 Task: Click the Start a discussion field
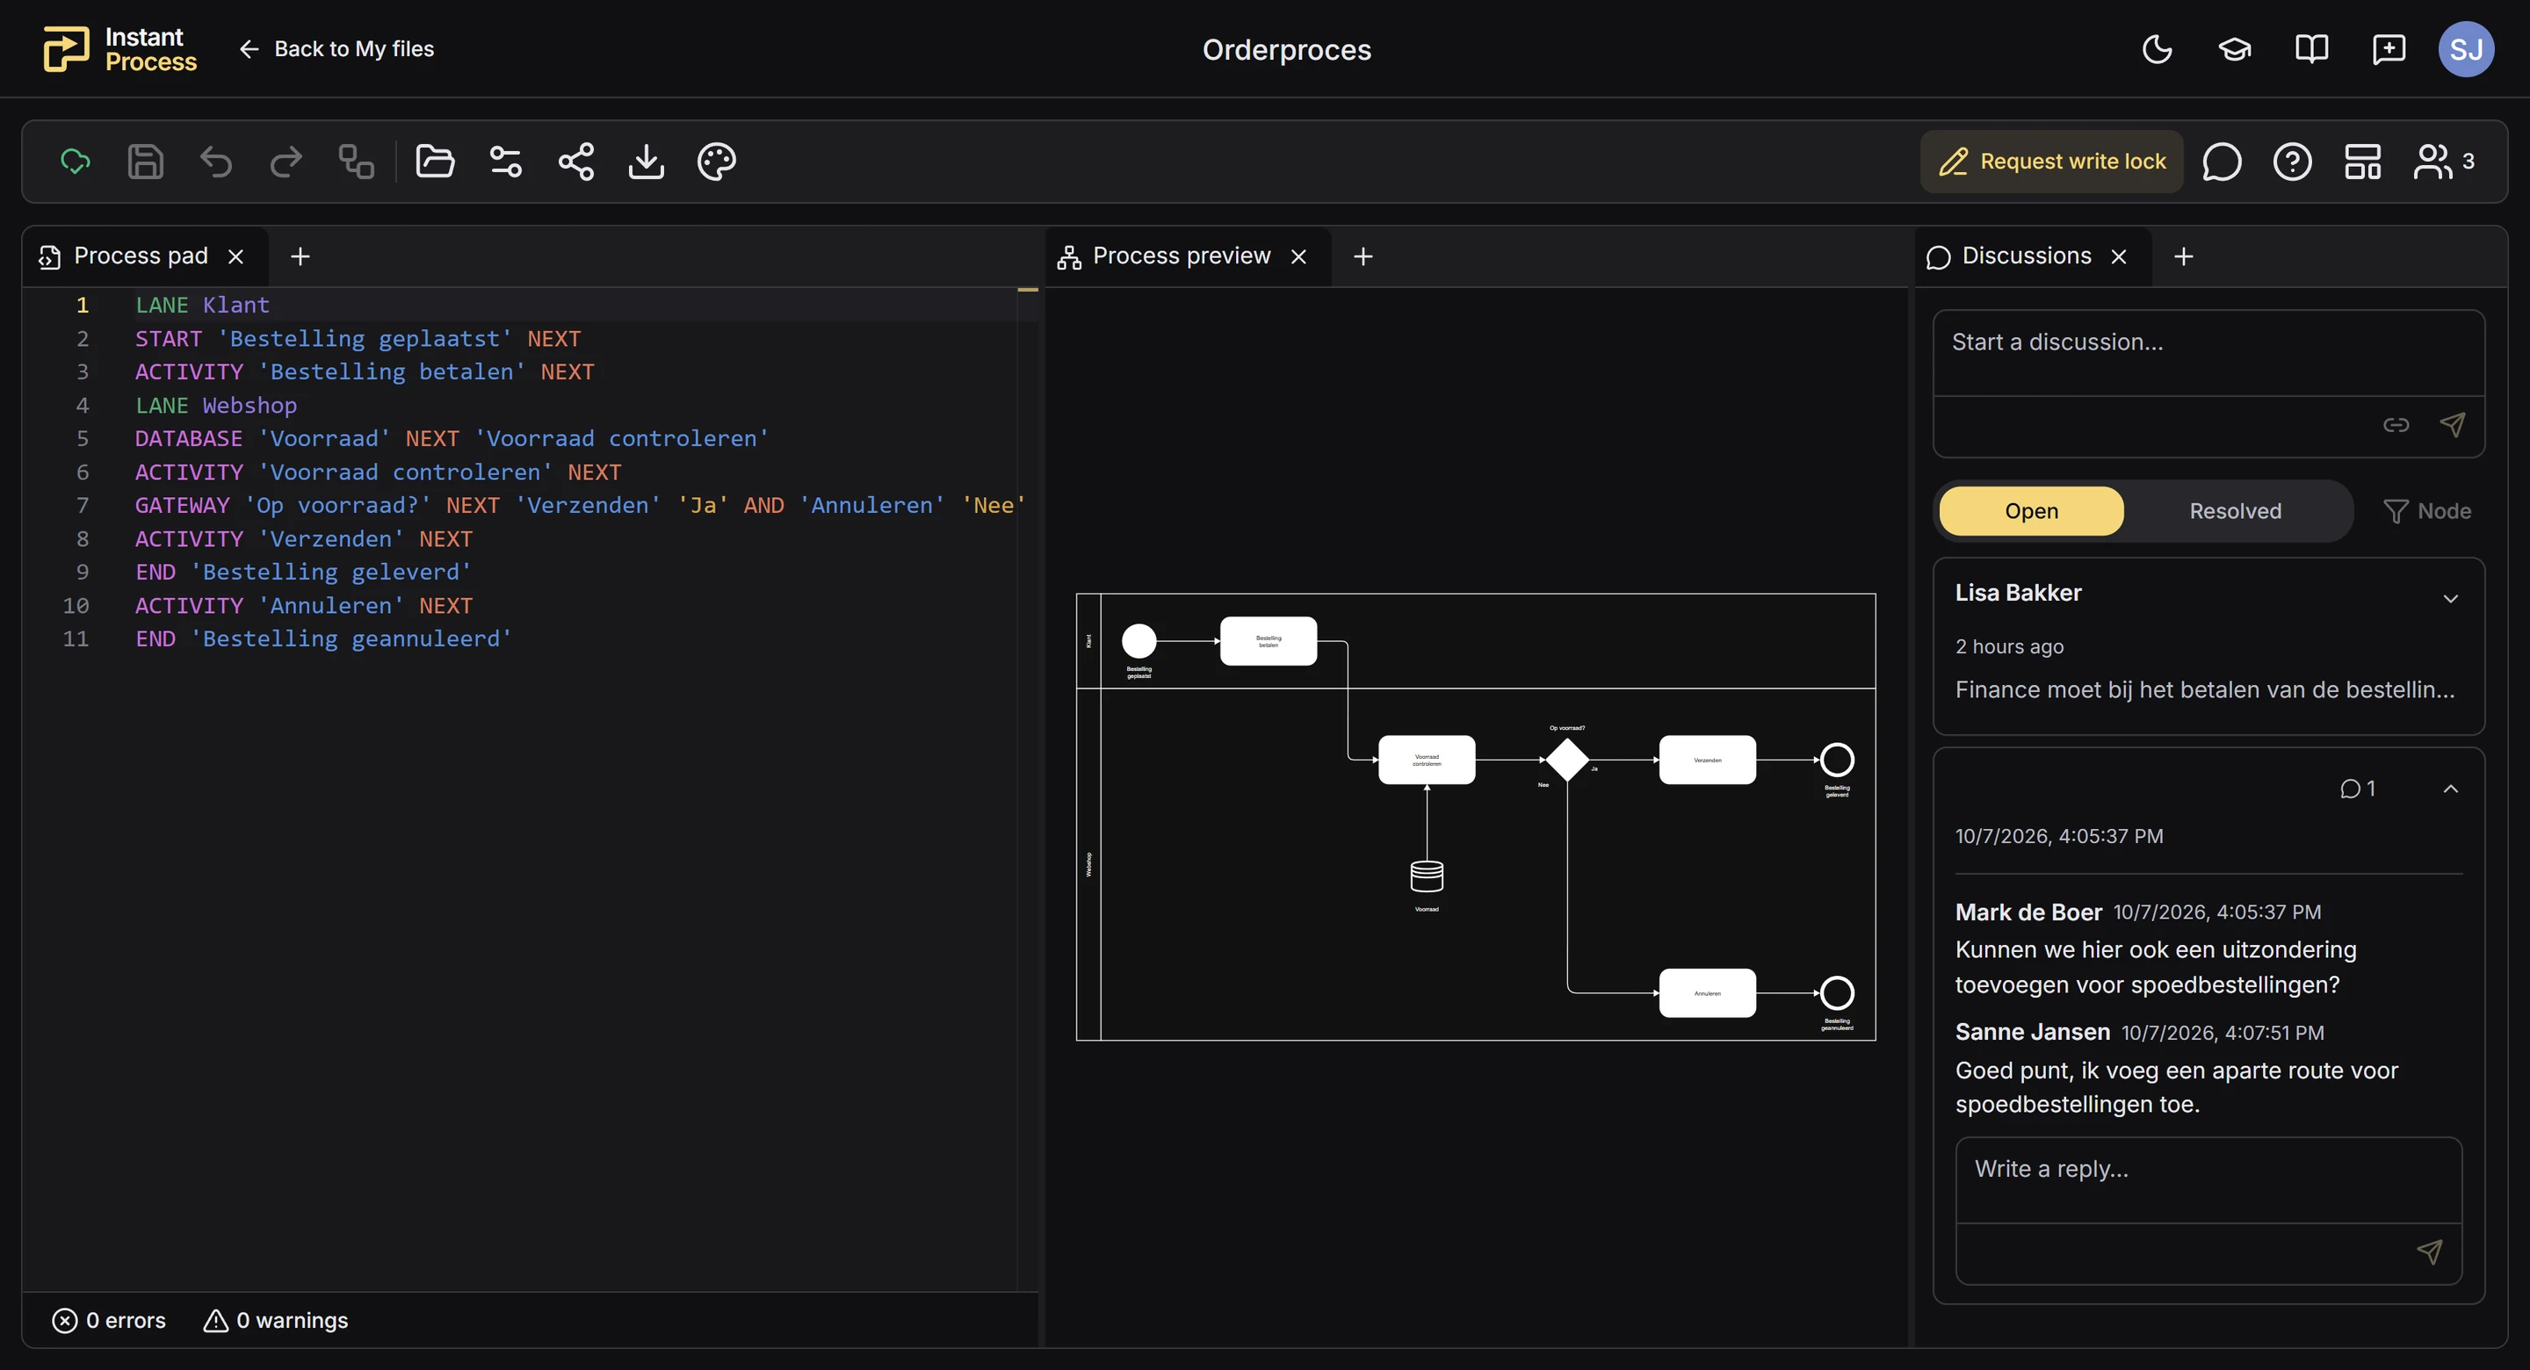pyautogui.click(x=2208, y=354)
